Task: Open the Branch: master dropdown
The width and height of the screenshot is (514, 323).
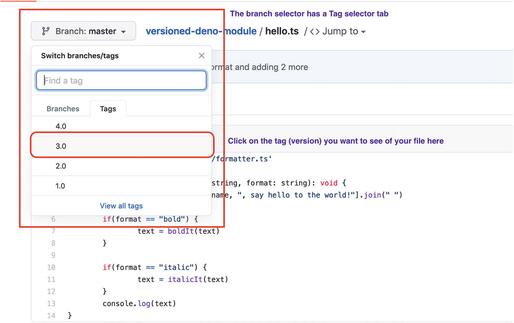Action: pos(83,31)
